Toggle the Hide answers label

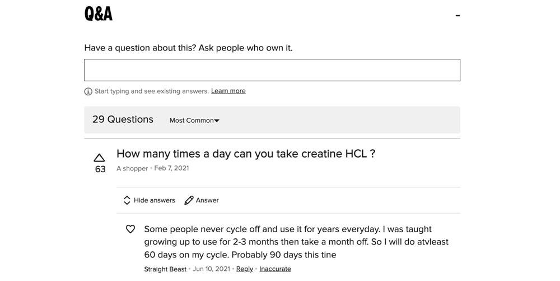click(155, 200)
